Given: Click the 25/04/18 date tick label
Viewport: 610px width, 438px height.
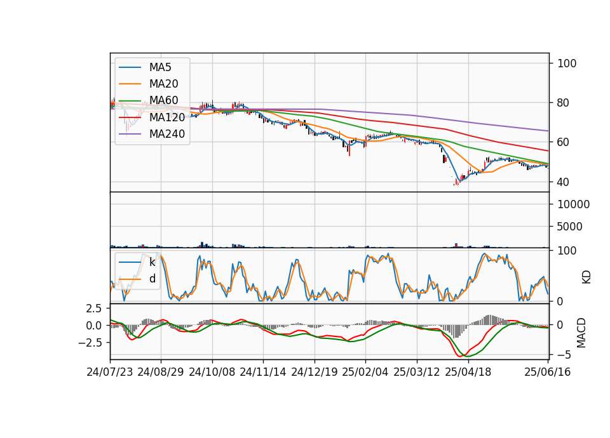Looking at the screenshot, I should click(x=468, y=372).
